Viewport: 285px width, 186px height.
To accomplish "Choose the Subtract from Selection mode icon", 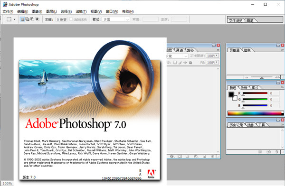I will (x=32, y=19).
